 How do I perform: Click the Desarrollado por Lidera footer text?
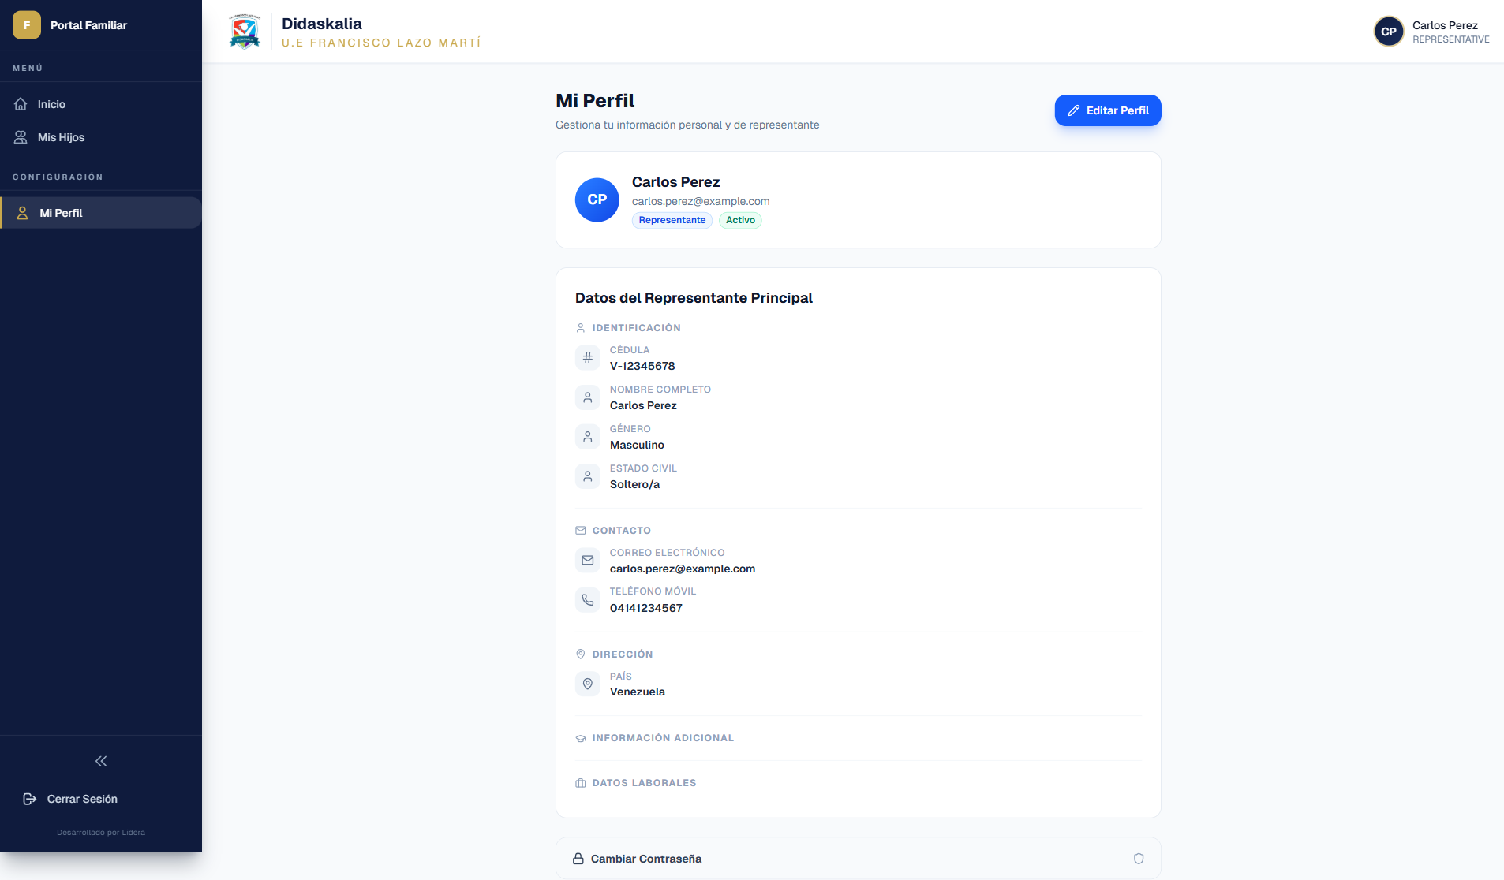point(101,833)
